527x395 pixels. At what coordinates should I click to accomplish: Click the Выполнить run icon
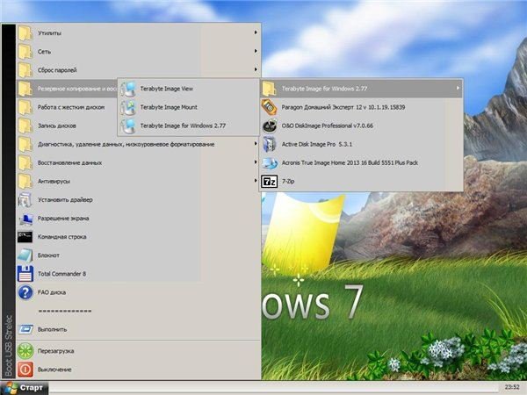pyautogui.click(x=25, y=329)
